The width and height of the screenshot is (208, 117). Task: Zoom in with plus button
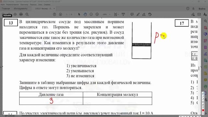coord(97,14)
